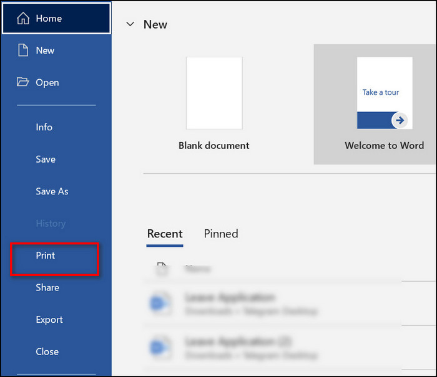437x377 pixels.
Task: Click the Name column file icon header
Action: pos(162,269)
